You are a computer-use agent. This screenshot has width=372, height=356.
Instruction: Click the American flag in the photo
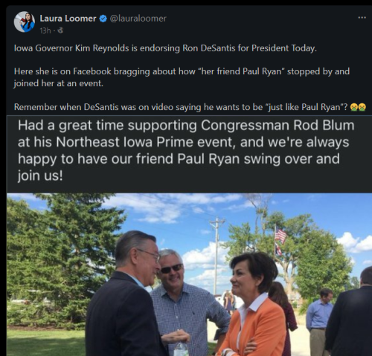[280, 236]
